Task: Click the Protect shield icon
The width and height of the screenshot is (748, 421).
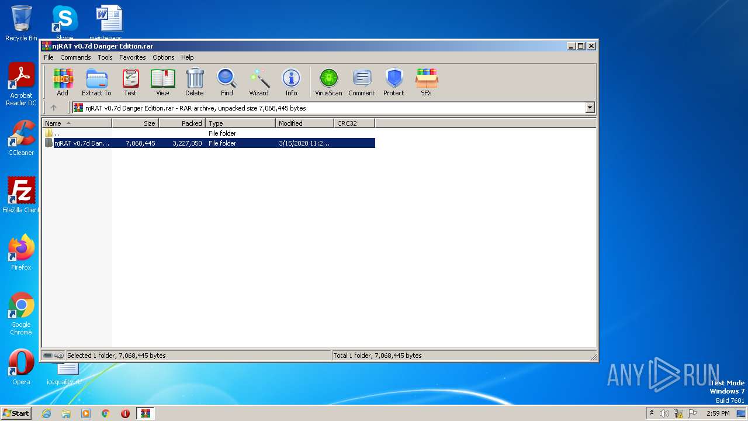Action: click(x=394, y=82)
